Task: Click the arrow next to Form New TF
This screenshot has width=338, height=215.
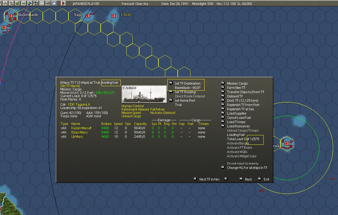Action: (x=223, y=87)
